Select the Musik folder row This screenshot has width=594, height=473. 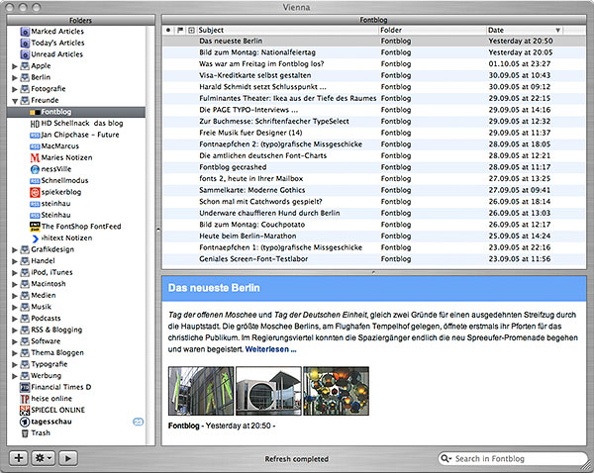click(76, 307)
